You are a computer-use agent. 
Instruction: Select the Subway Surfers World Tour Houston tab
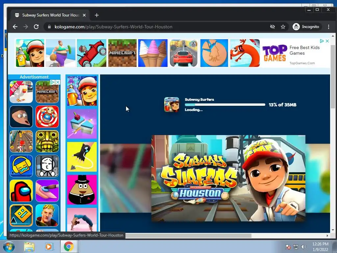pos(50,15)
